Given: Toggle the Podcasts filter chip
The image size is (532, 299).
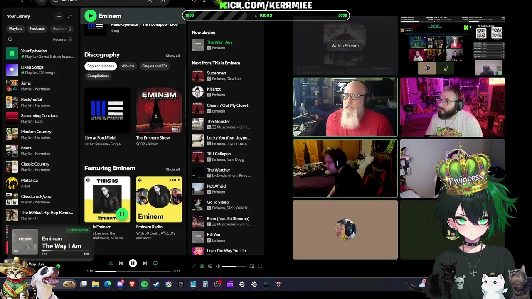Looking at the screenshot, I should pos(37,29).
